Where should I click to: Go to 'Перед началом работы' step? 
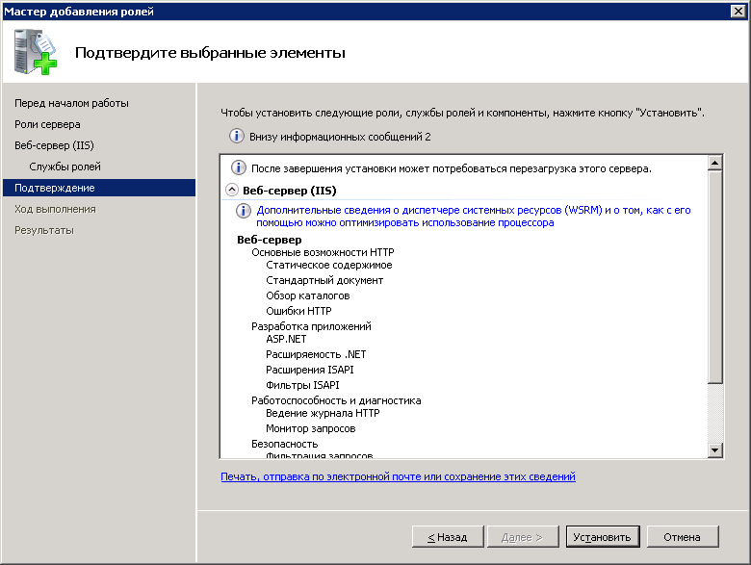pos(71,103)
